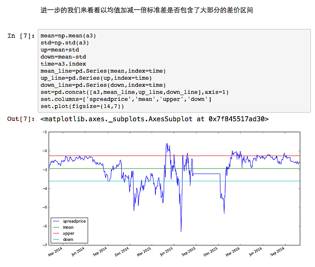This screenshot has width=315, height=267.
Task: Click the red upper legend swatch
Action: tap(56, 233)
